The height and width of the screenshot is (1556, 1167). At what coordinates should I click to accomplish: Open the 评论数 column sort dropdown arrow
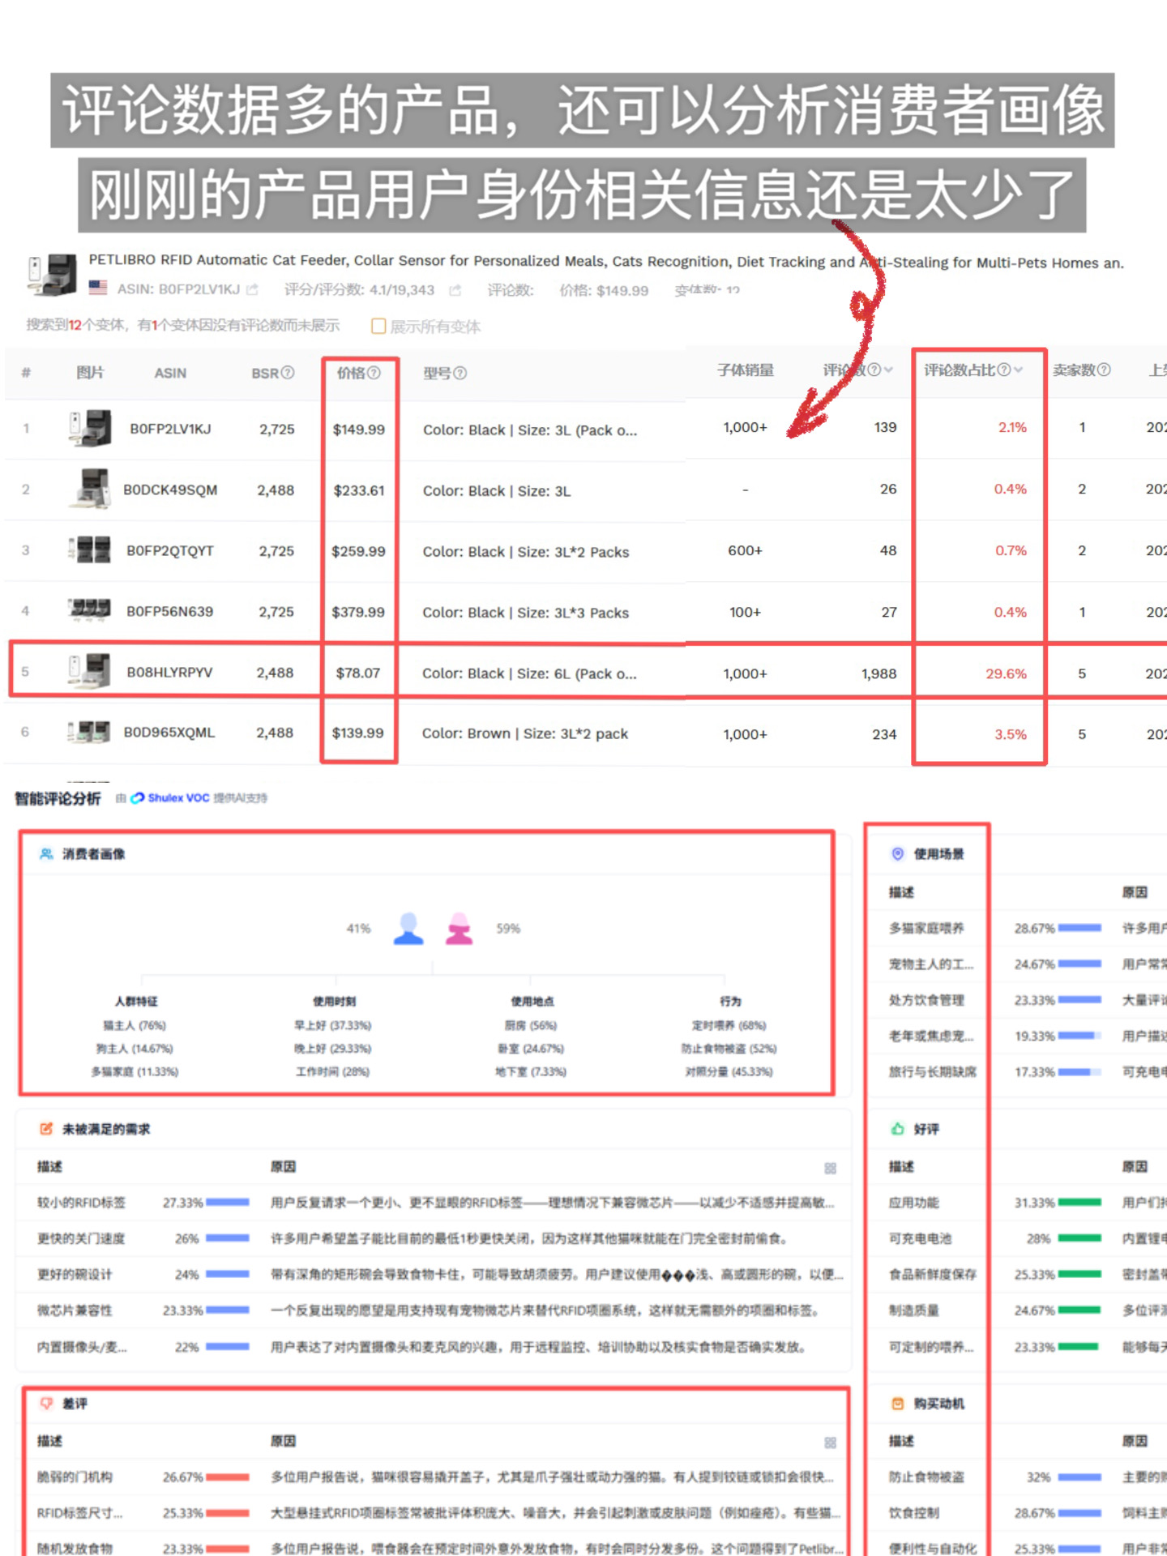coord(889,370)
